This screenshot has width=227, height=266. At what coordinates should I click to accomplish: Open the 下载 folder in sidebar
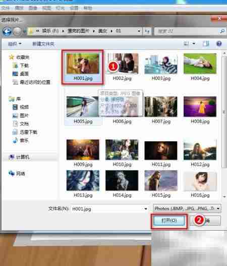click(x=21, y=66)
